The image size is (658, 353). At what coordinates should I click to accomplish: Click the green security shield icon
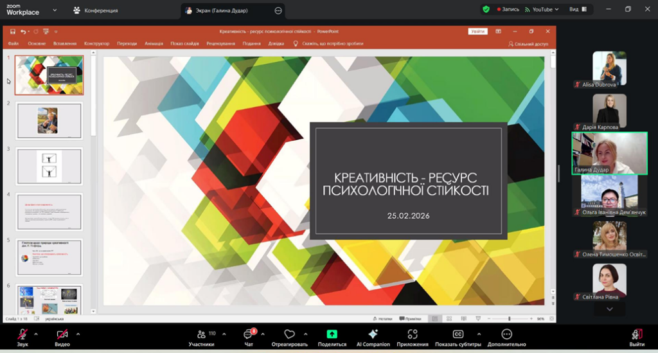[x=486, y=10]
